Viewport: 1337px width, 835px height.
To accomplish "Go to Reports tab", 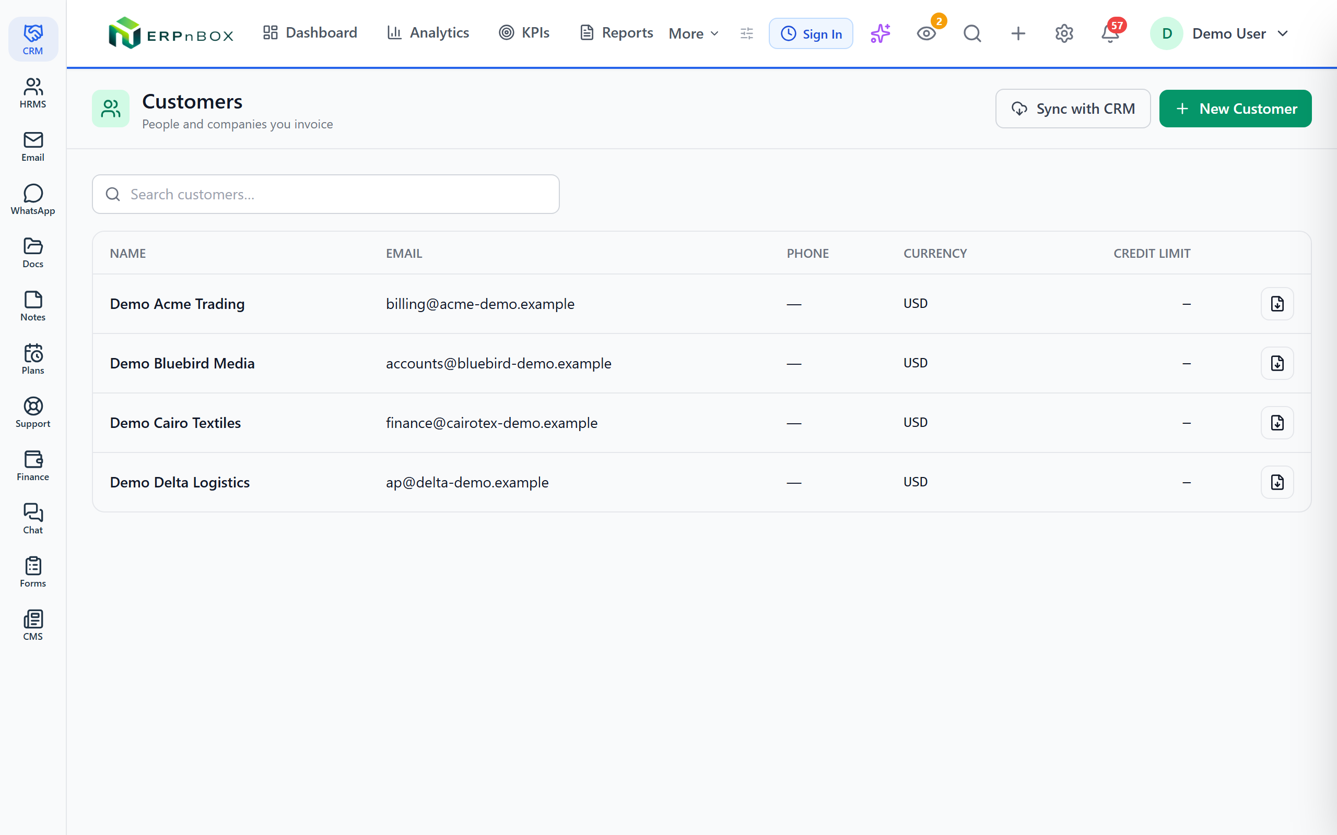I will [616, 32].
